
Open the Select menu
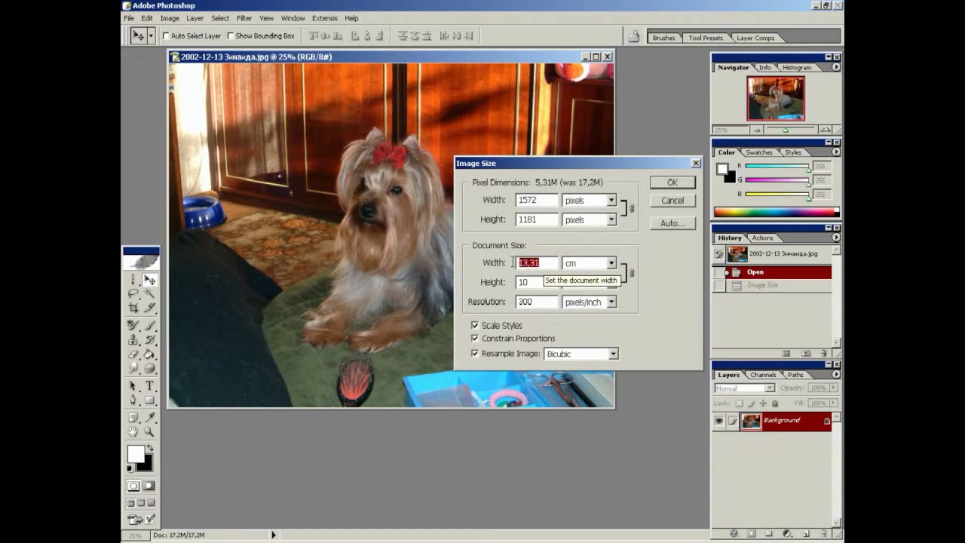[x=220, y=18]
